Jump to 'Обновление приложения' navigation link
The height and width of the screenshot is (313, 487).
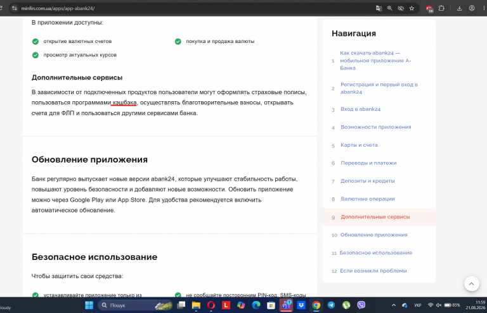373,235
